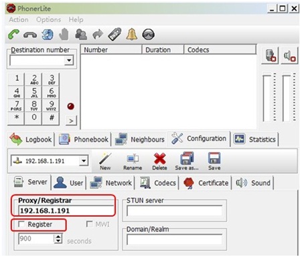Click the conference people icon
Viewport: 300px width, 257px height.
point(81,35)
